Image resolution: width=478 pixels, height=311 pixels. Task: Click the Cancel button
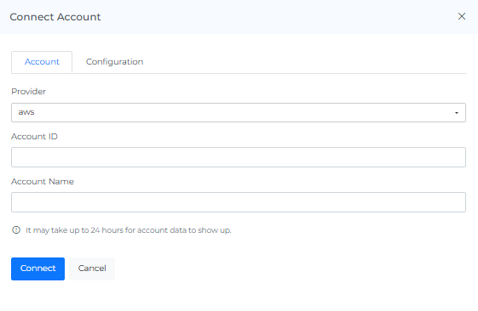click(92, 269)
